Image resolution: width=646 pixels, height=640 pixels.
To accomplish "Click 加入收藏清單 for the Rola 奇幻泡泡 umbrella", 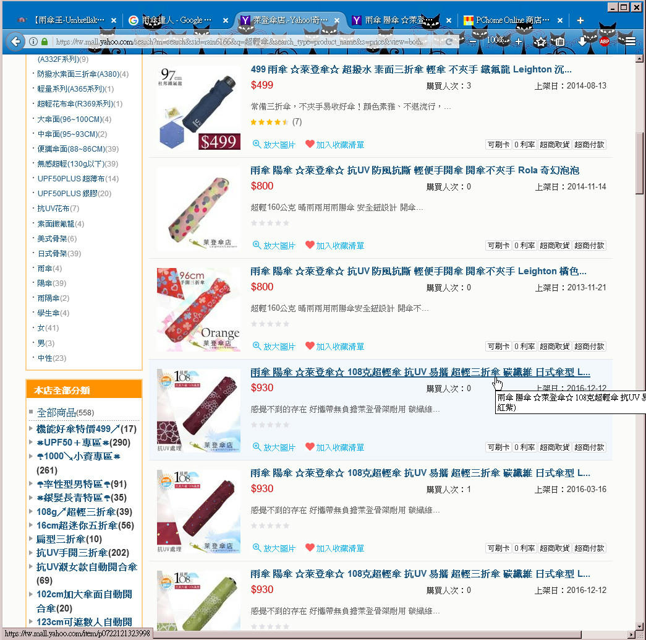I will 340,246.
